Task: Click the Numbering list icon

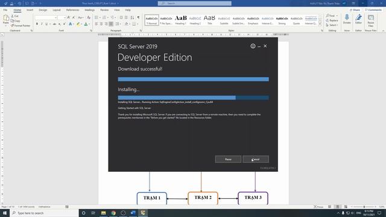Action: 104,17
